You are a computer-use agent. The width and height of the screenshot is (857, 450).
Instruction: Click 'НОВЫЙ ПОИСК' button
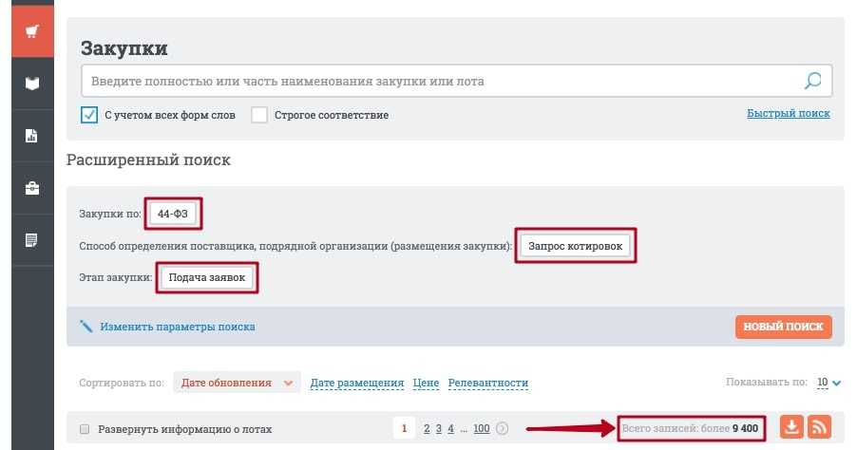tap(783, 327)
